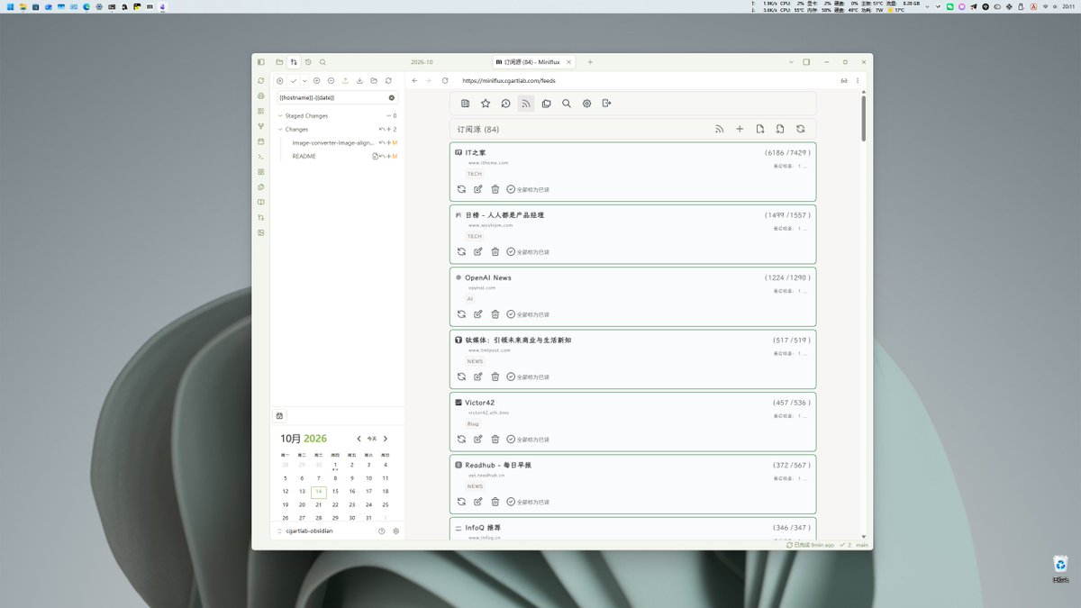Open the 钛媒体 feed title link
The width and height of the screenshot is (1081, 608).
pos(518,340)
